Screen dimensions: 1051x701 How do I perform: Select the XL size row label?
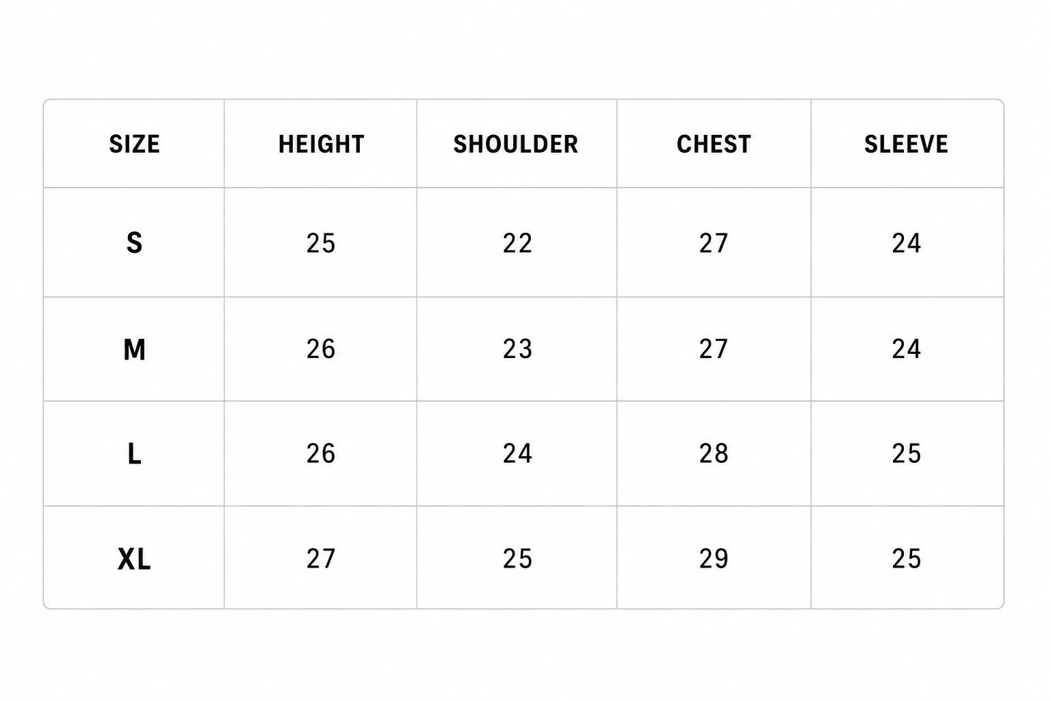pos(134,559)
